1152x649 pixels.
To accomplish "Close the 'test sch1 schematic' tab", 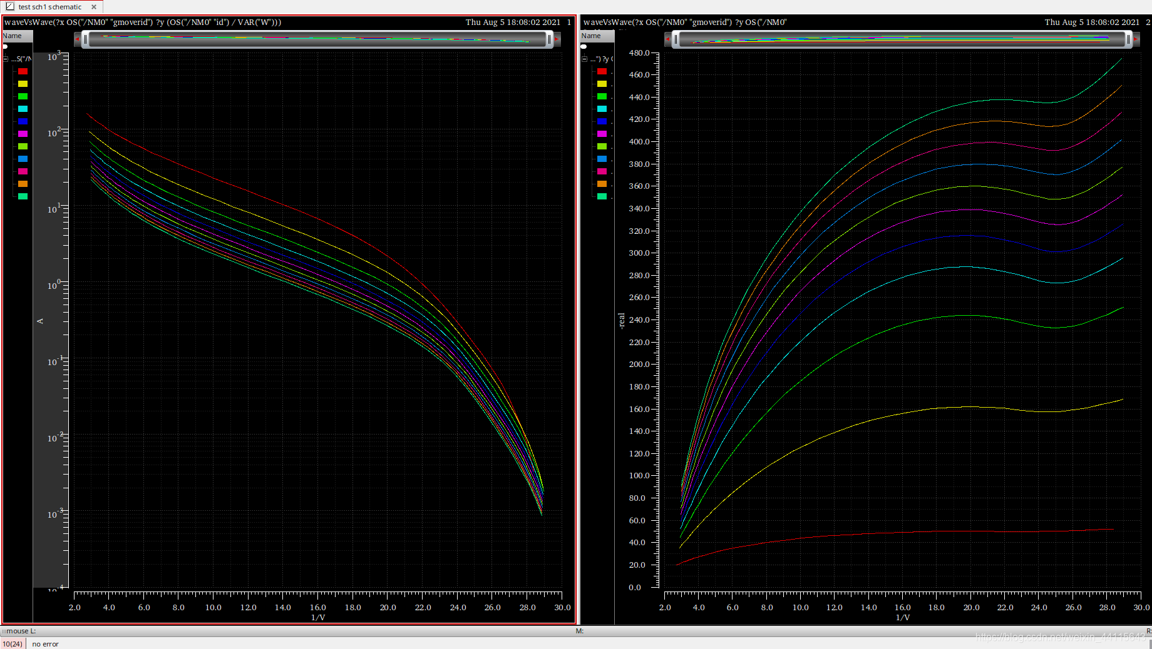I will [94, 7].
